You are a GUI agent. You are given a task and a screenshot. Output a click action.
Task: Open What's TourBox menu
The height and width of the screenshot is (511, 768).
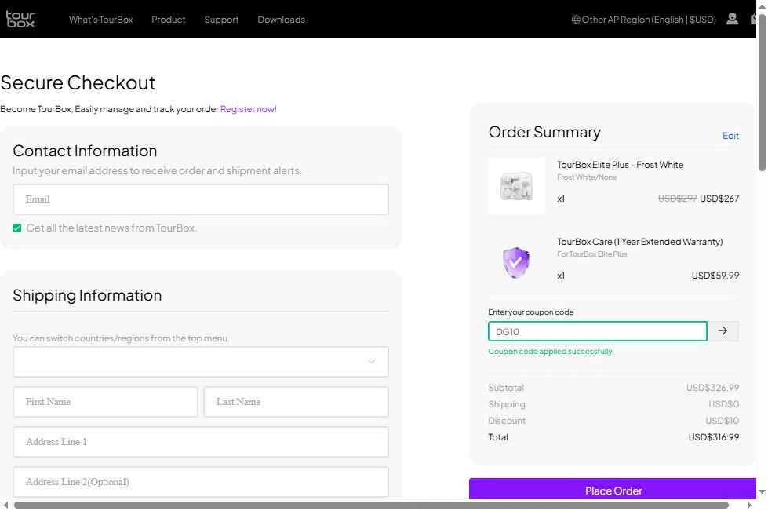coord(101,20)
